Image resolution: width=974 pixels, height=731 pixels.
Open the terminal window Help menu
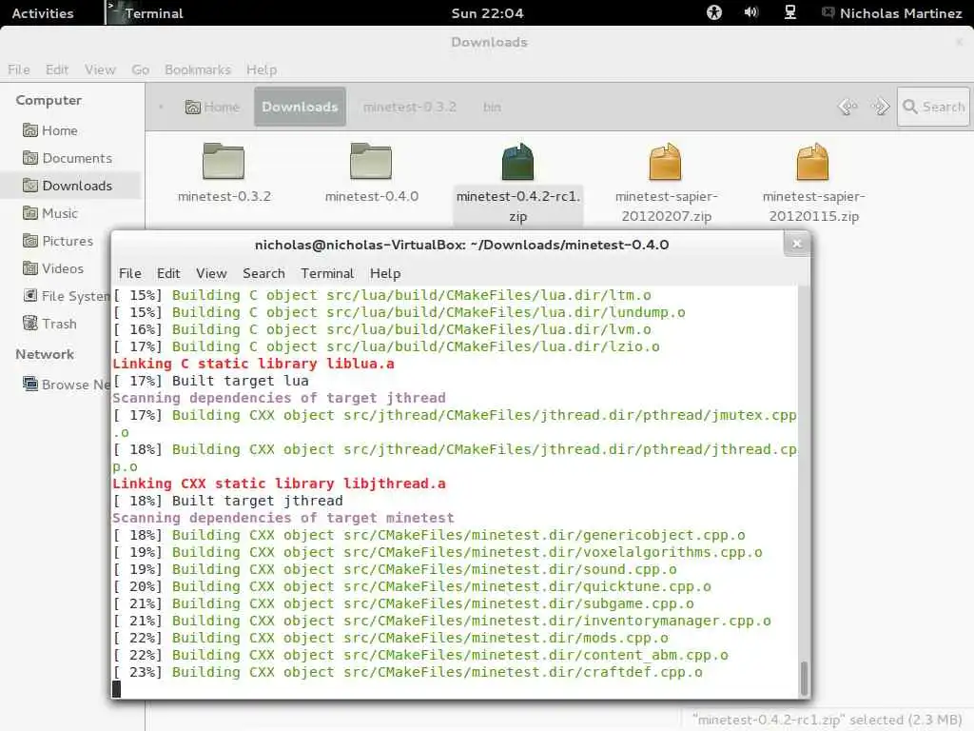[x=385, y=273]
